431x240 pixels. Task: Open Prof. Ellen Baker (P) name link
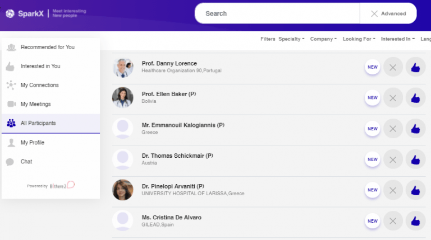tap(169, 94)
